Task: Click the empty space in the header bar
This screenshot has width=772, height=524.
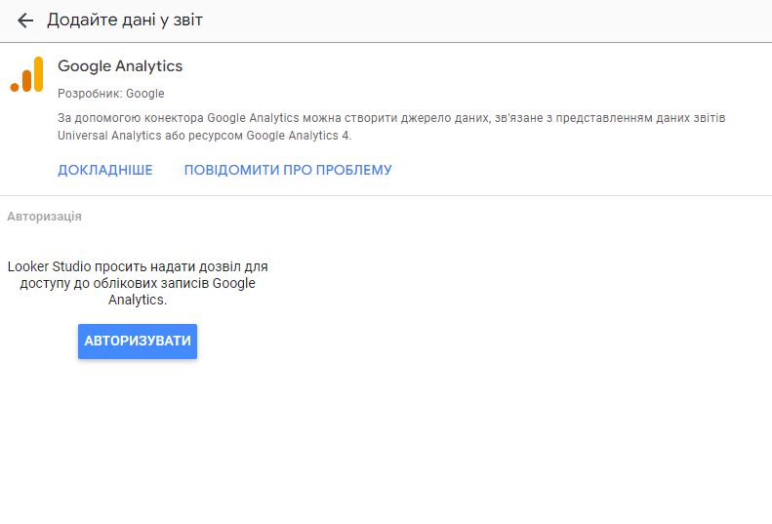Action: [488, 20]
